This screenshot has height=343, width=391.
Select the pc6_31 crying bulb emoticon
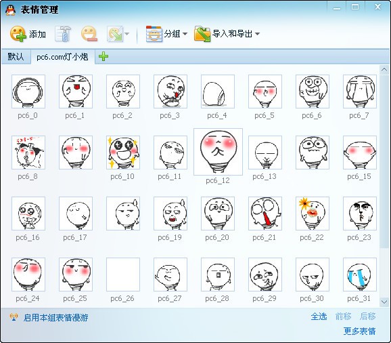[360, 275]
